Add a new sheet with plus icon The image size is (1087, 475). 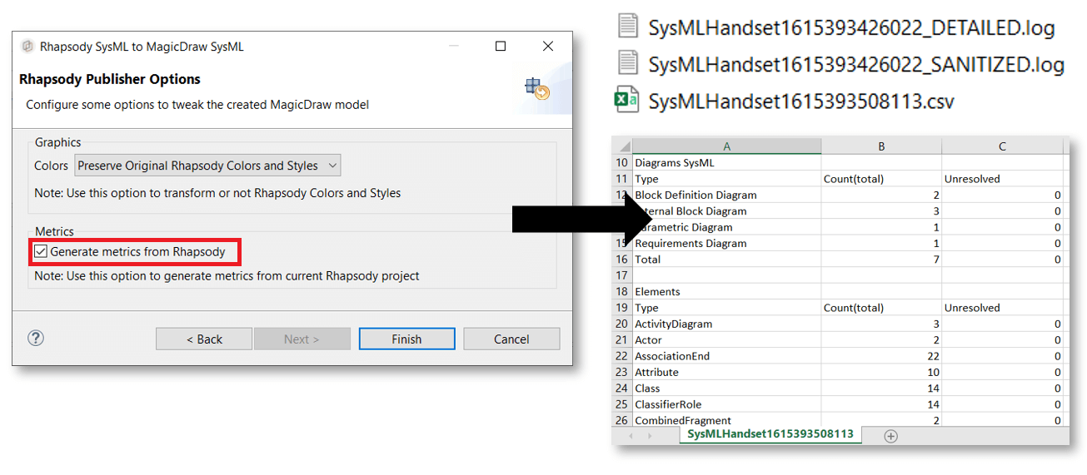click(890, 435)
